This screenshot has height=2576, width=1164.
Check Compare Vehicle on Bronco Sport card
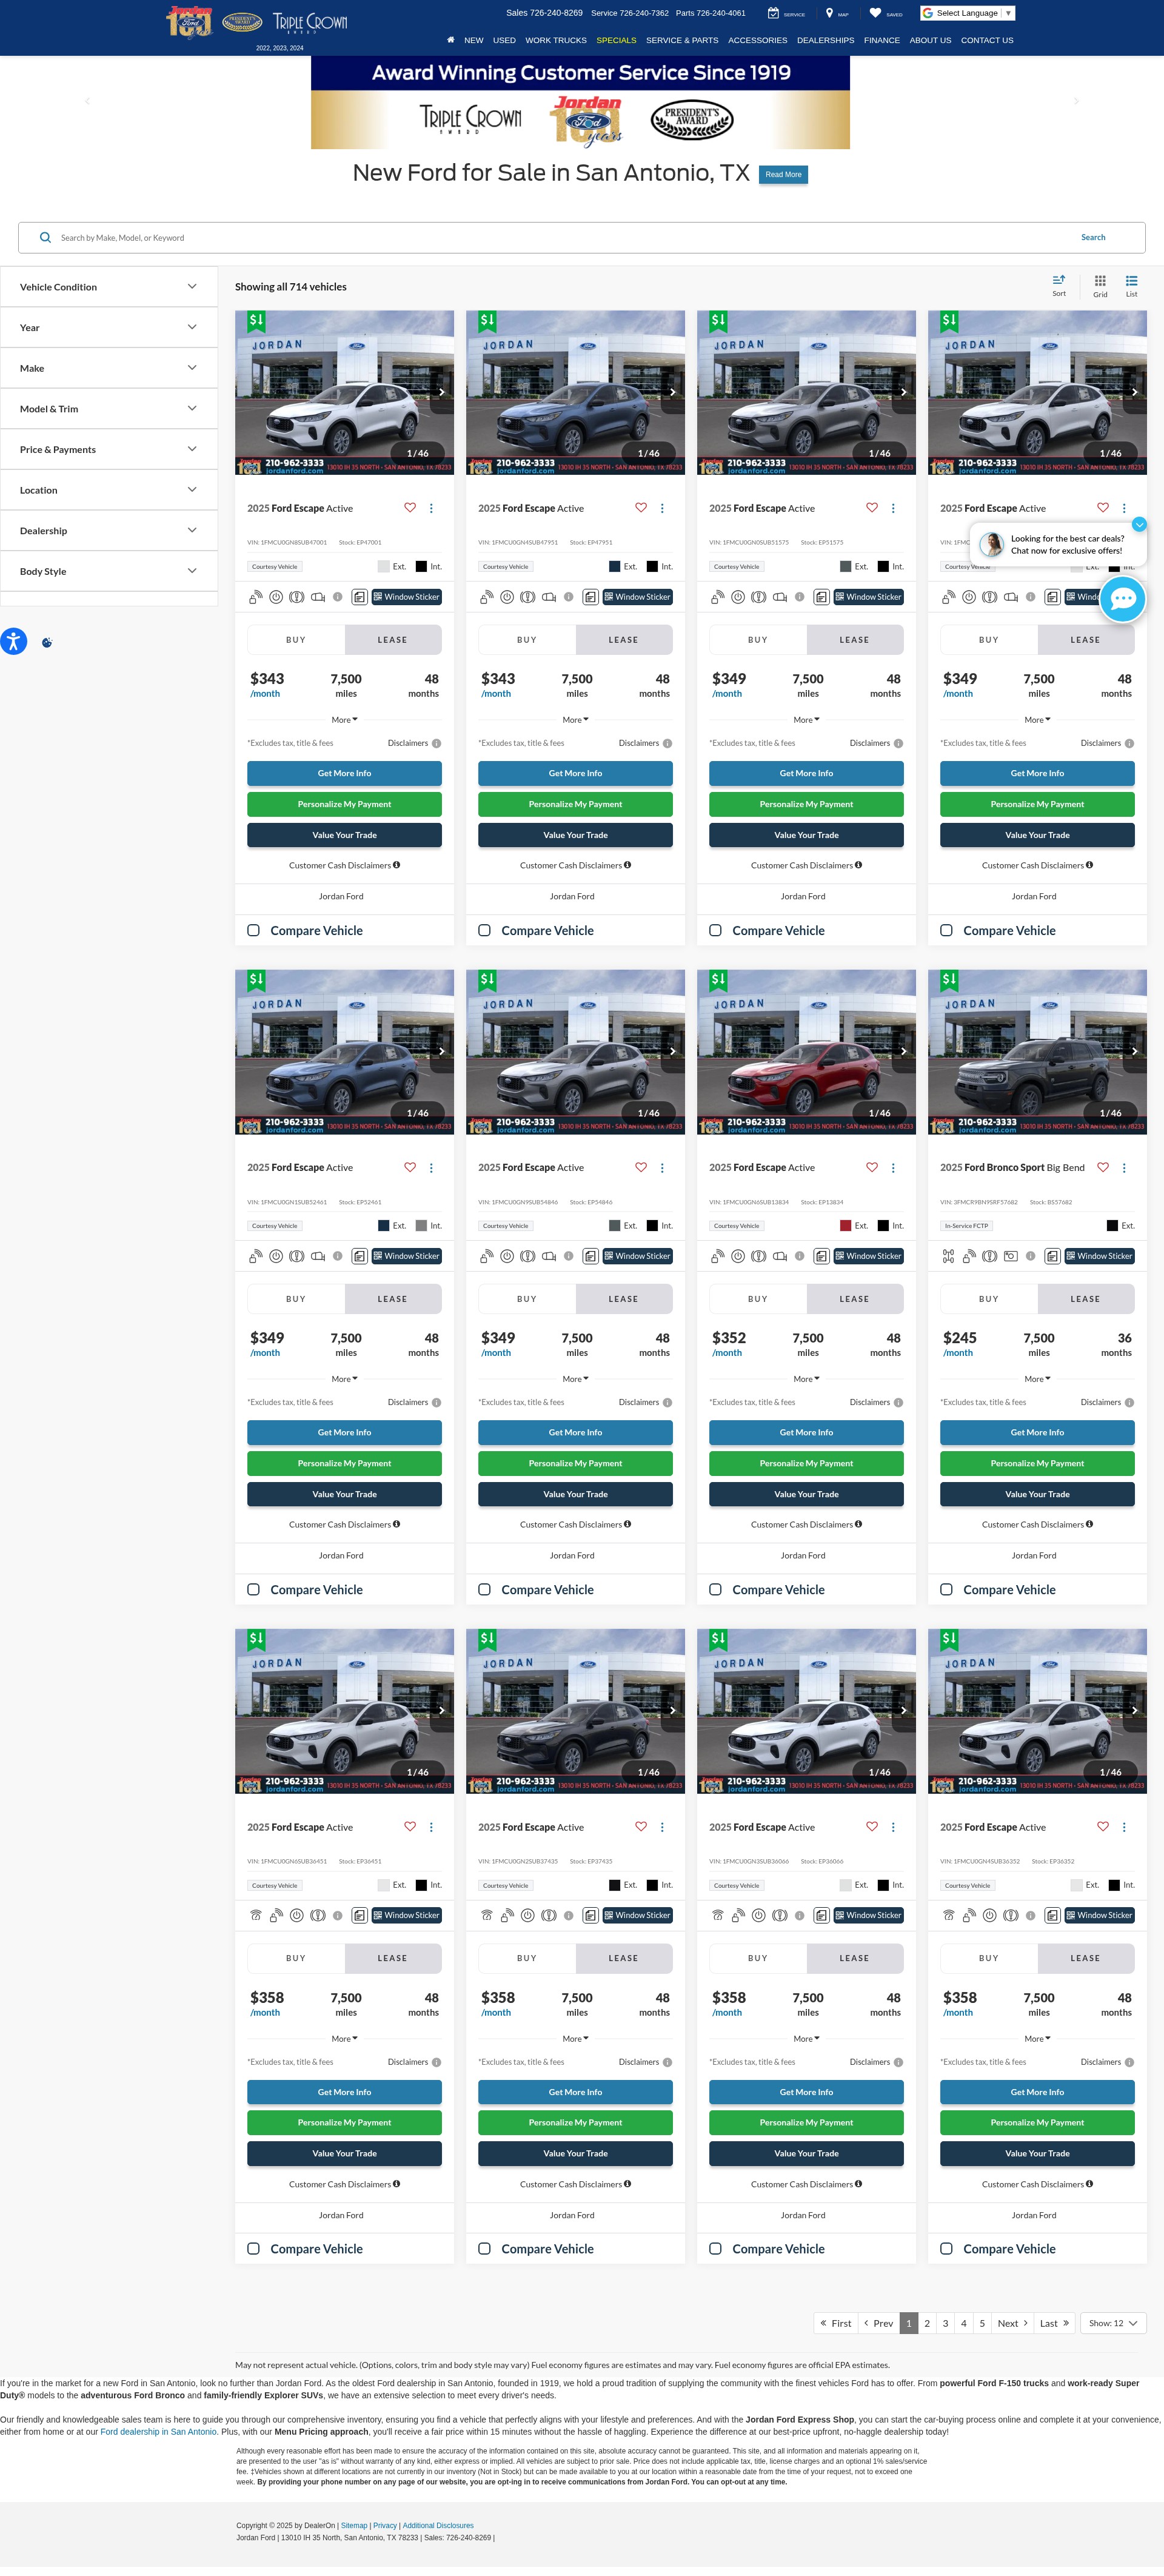pos(946,1589)
